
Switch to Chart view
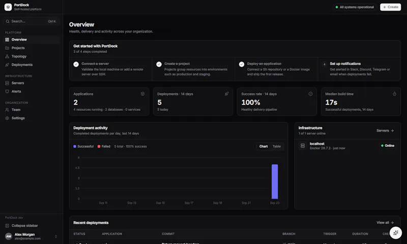[263, 146]
